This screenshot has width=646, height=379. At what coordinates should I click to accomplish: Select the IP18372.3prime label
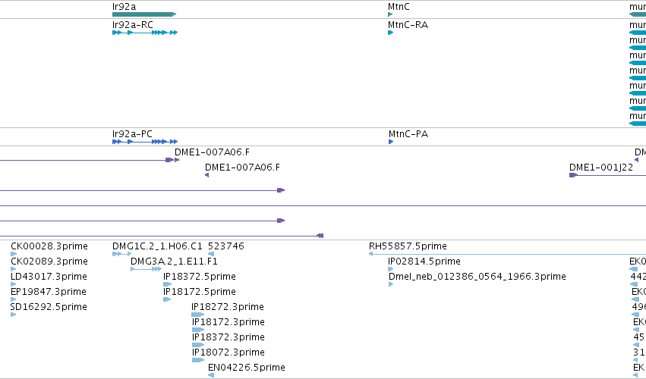point(228,337)
